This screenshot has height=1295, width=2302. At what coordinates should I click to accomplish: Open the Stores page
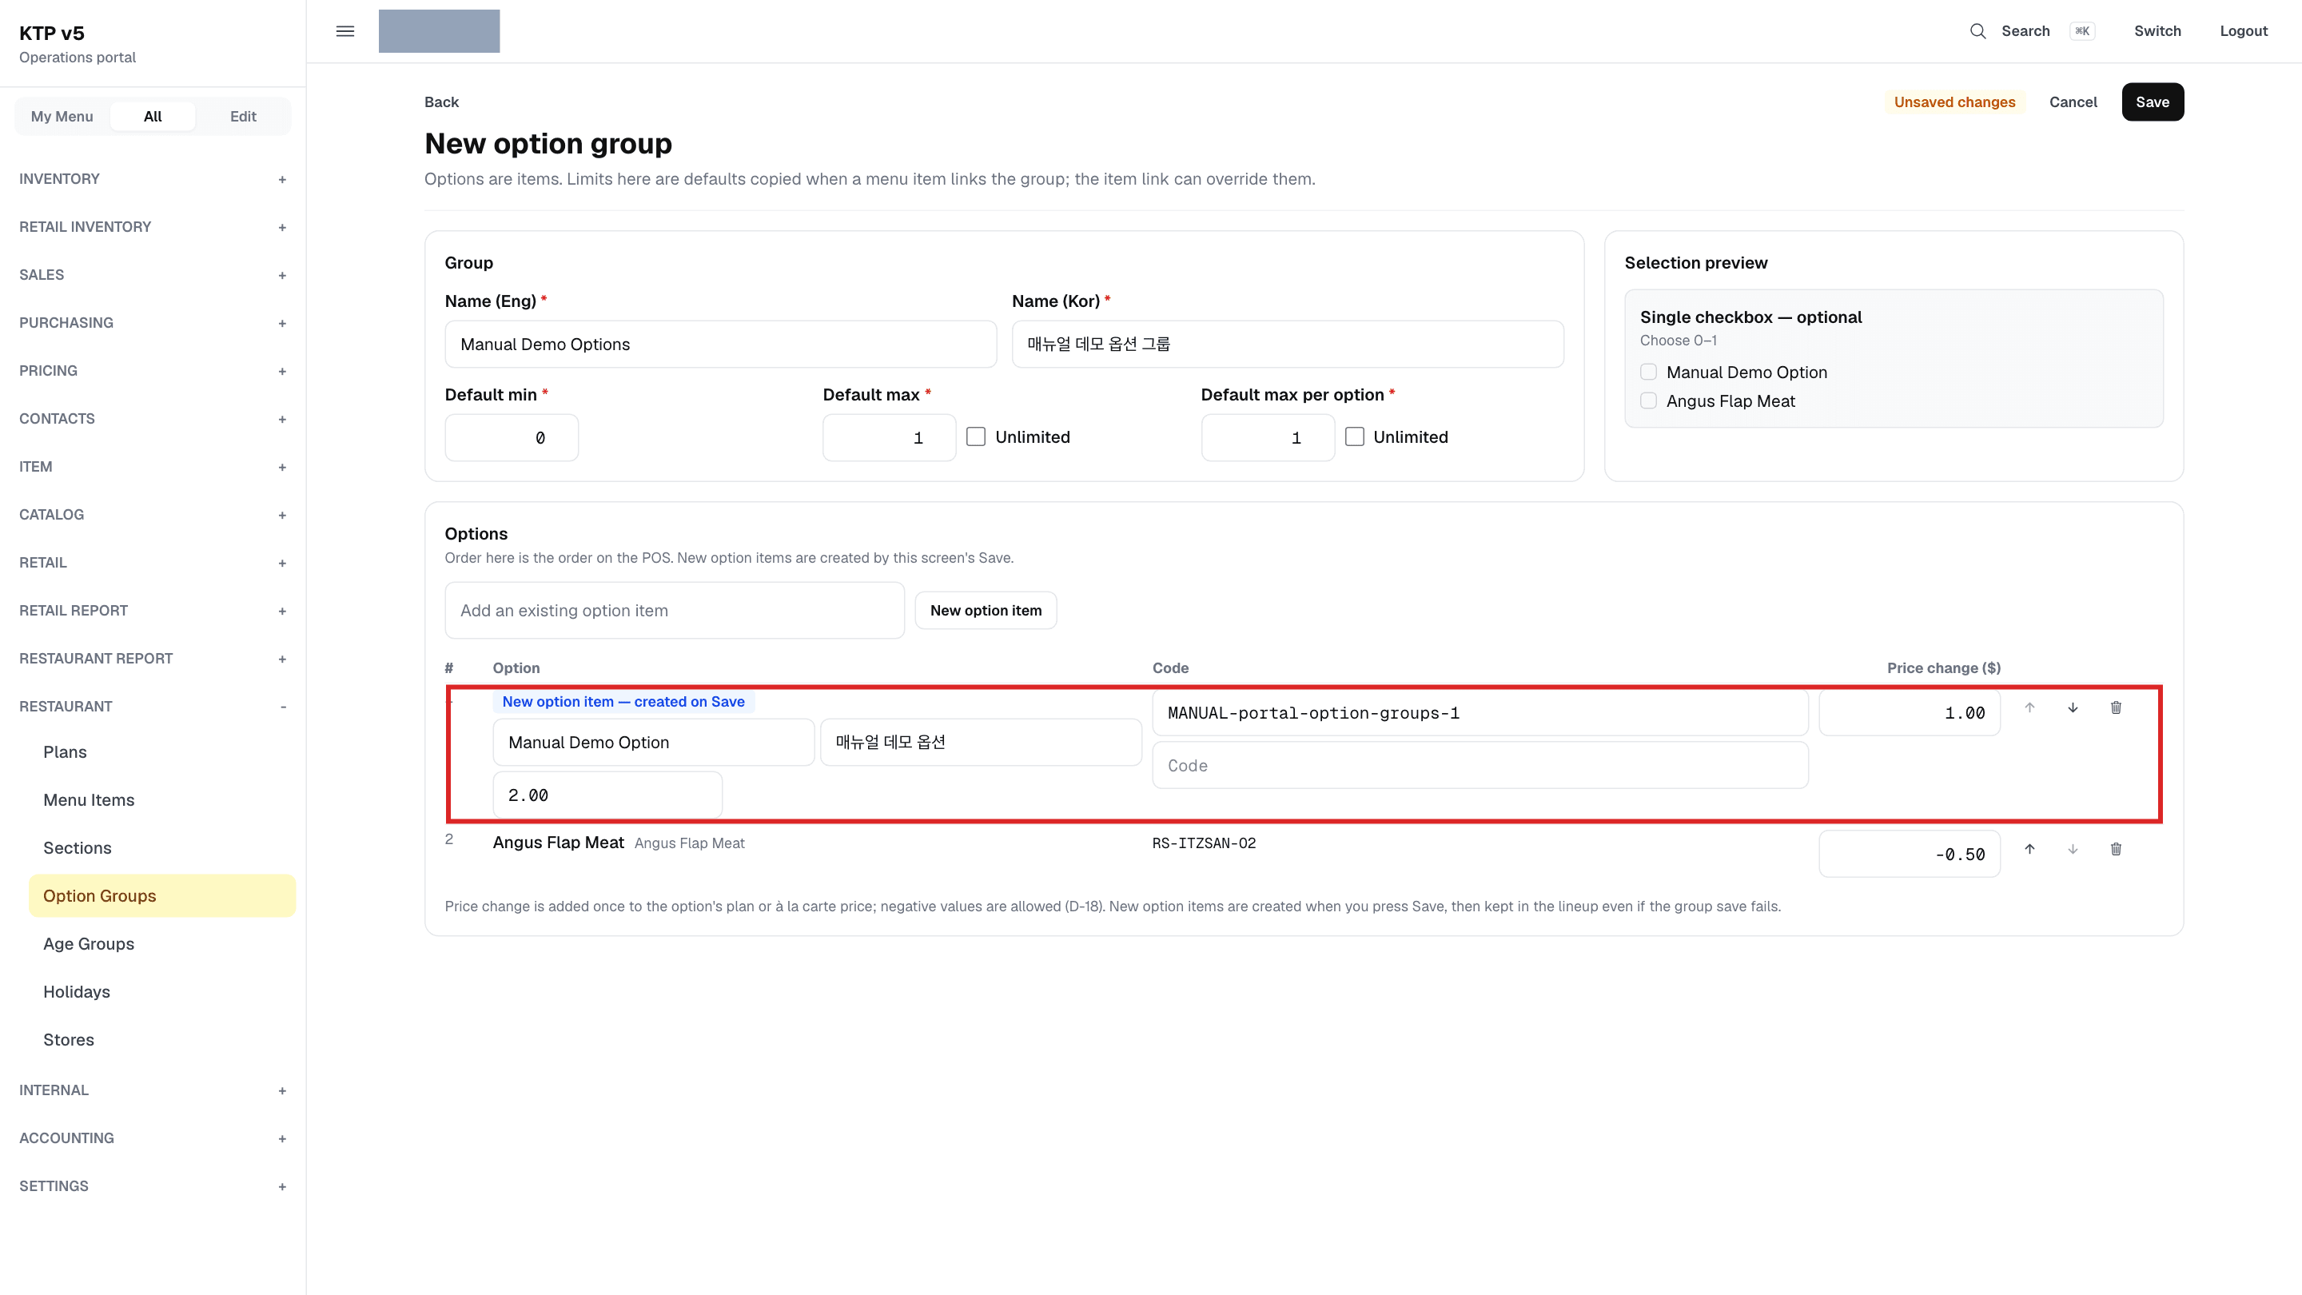[161, 1039]
